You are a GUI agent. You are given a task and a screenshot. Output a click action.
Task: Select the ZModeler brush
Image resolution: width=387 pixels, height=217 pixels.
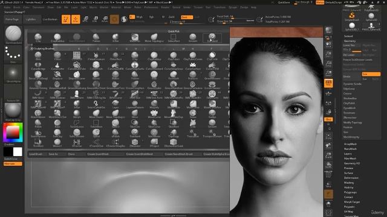point(135,143)
